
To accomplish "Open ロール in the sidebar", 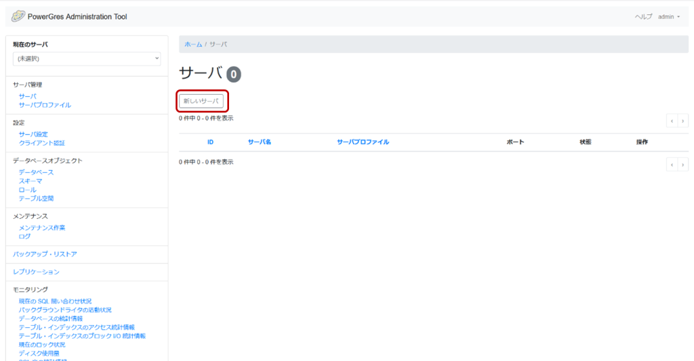I will 27,190.
